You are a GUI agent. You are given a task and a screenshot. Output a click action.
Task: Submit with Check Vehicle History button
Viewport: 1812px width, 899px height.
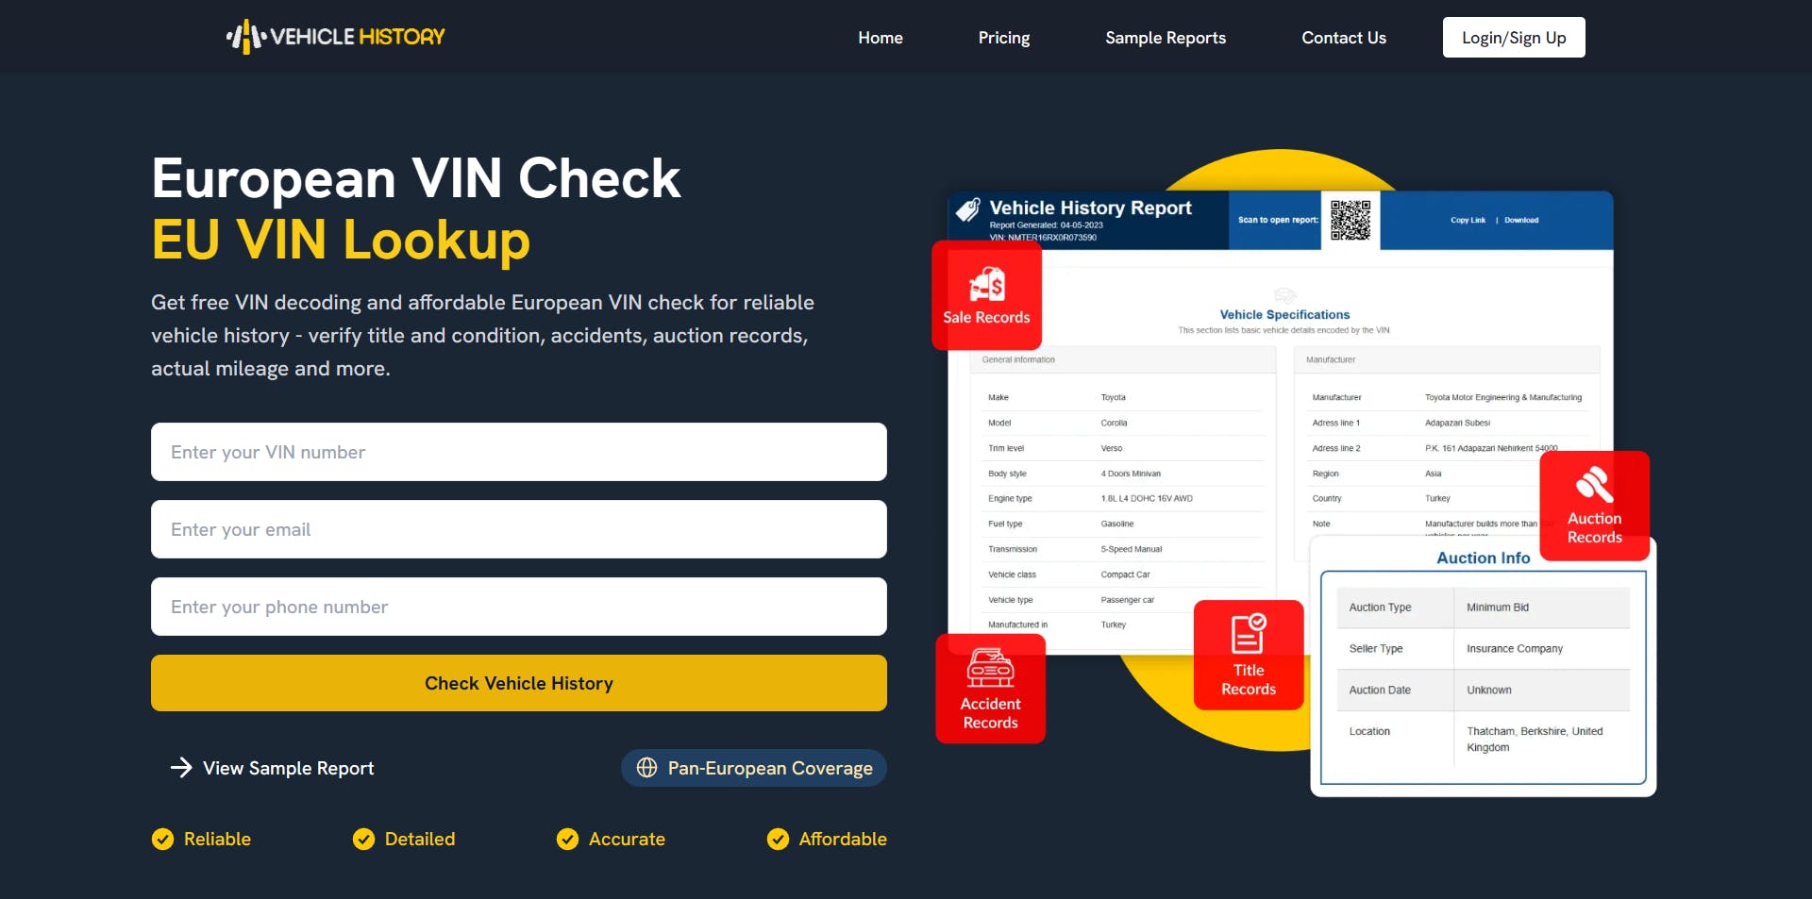[x=519, y=683]
